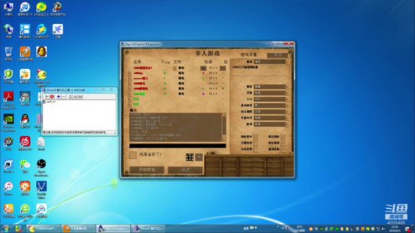The image size is (415, 233).
Task: Click 开始游戏 start game button
Action: point(146,170)
